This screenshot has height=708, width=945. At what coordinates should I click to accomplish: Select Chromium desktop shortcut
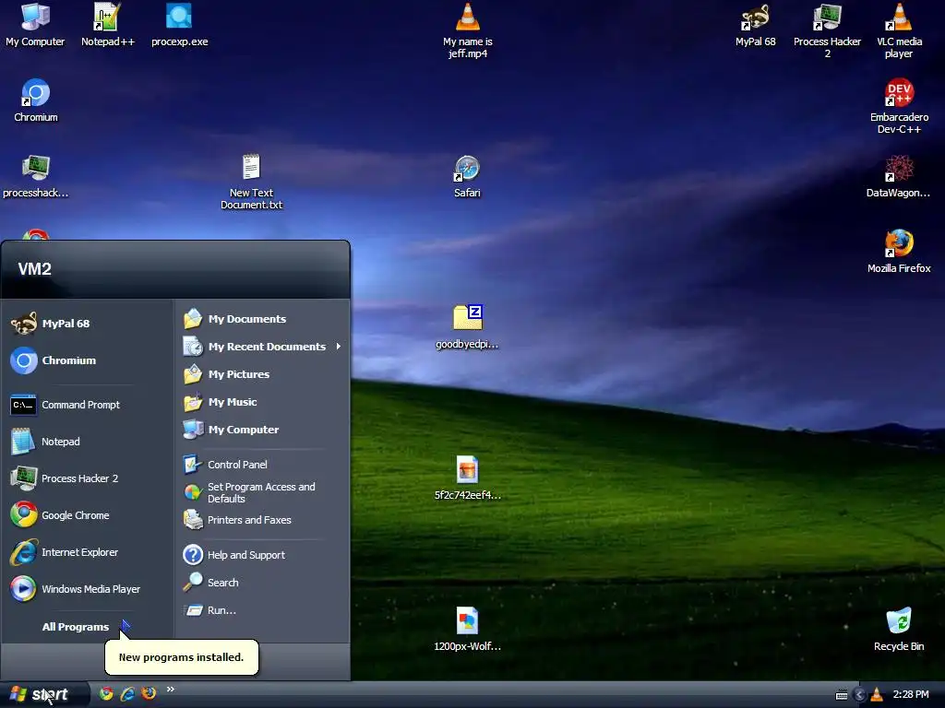[36, 100]
